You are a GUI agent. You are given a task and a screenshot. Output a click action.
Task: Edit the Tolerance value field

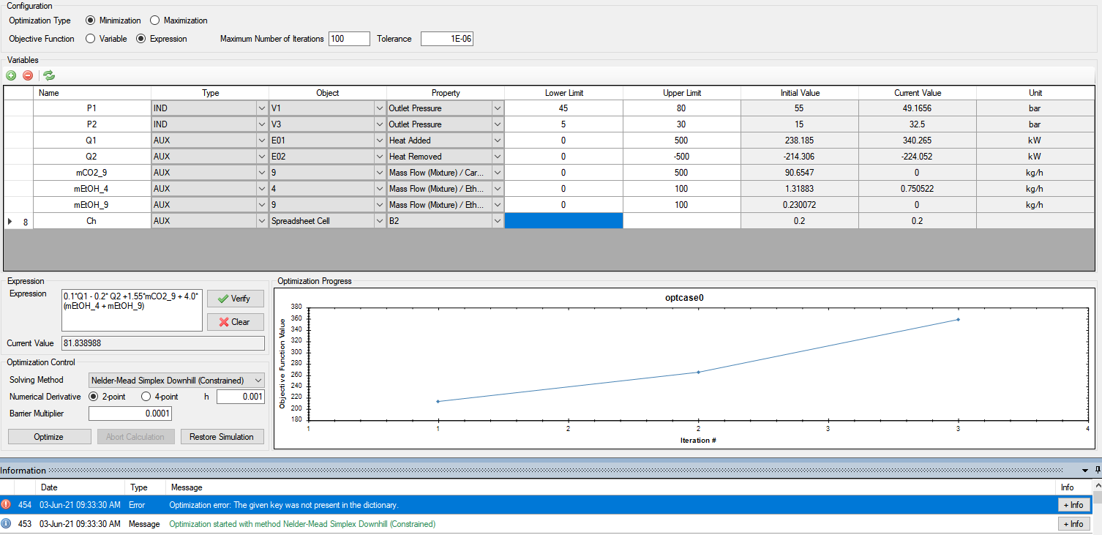coord(446,39)
